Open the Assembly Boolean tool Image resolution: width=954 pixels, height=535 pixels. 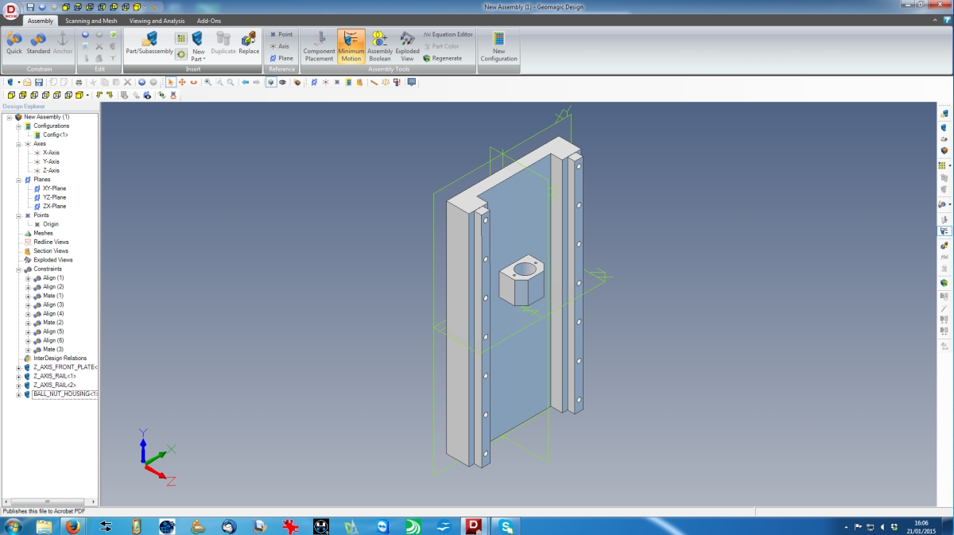[379, 46]
